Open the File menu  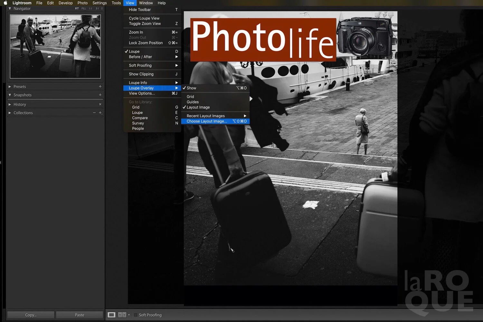click(39, 3)
